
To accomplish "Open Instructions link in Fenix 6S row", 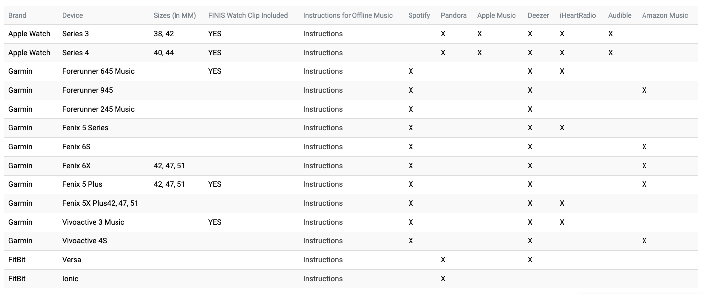I will pyautogui.click(x=323, y=147).
